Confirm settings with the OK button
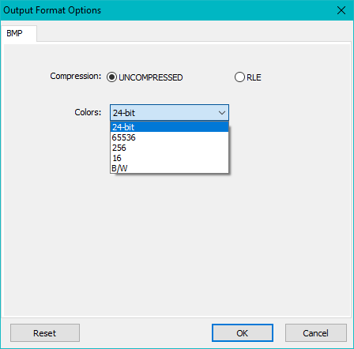 tap(243, 333)
